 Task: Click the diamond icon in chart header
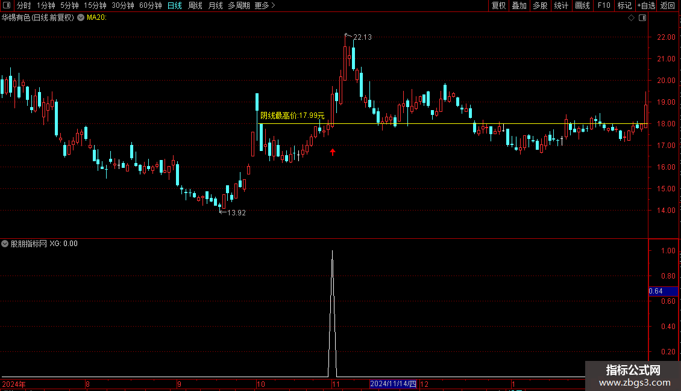coord(632,17)
